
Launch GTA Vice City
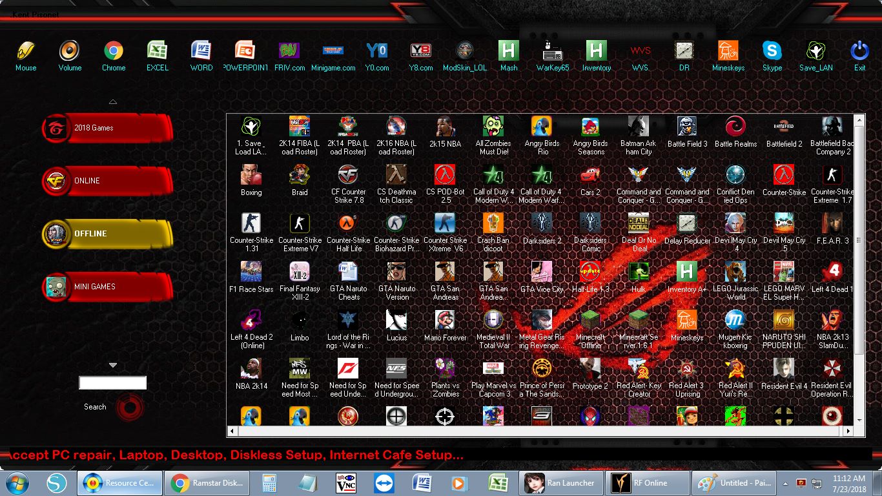point(542,277)
